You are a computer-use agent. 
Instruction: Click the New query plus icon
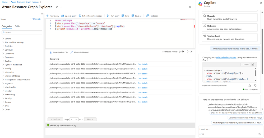tap(47, 16)
